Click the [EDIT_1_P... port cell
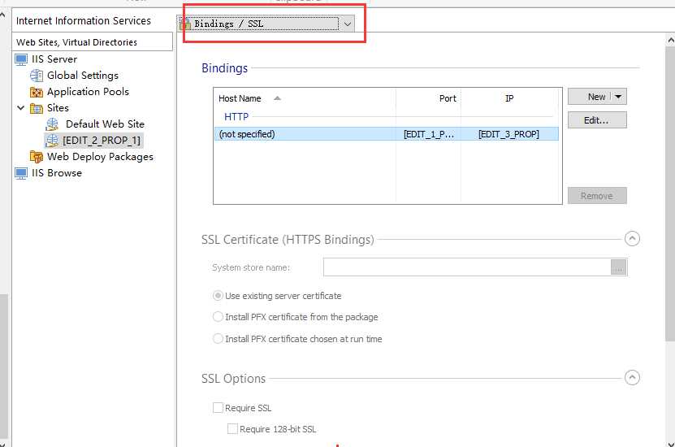The height and width of the screenshot is (447, 675). pyautogui.click(x=429, y=134)
